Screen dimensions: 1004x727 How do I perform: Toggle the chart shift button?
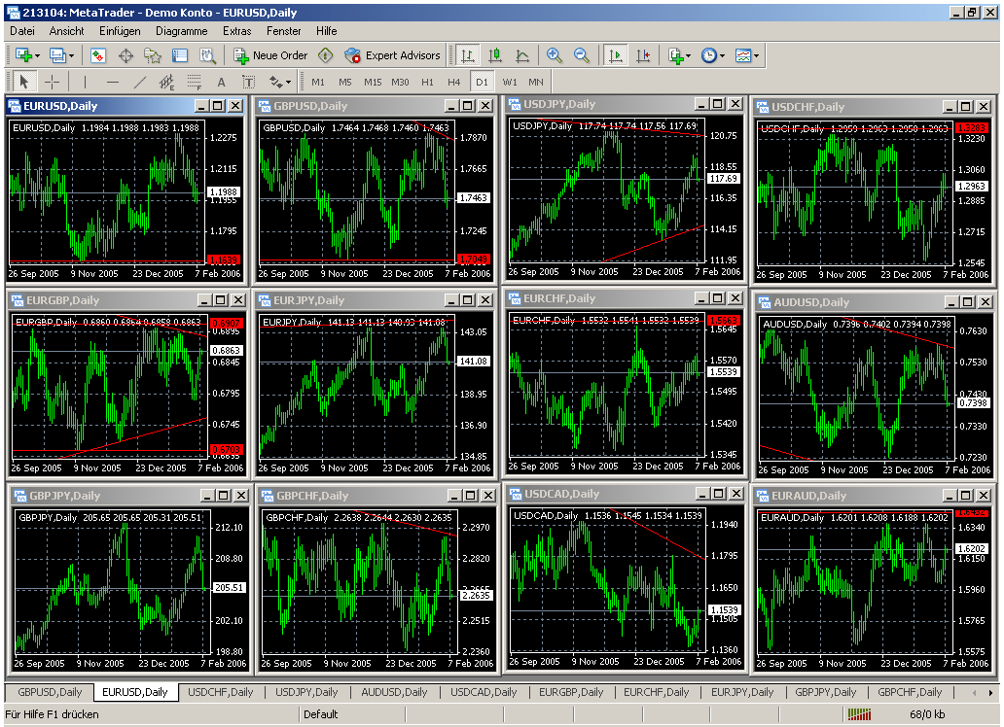[642, 56]
